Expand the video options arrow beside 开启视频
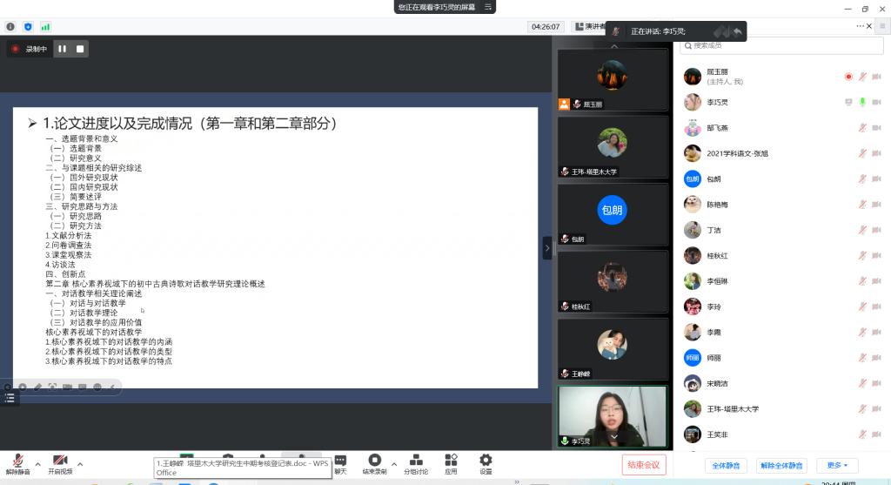Viewport: 891px width, 485px height. tap(80, 463)
